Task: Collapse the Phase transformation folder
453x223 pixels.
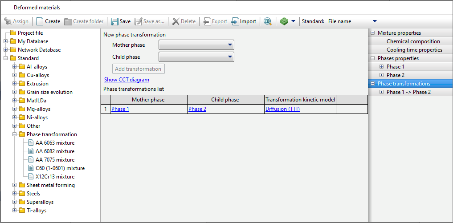Action: (15, 134)
